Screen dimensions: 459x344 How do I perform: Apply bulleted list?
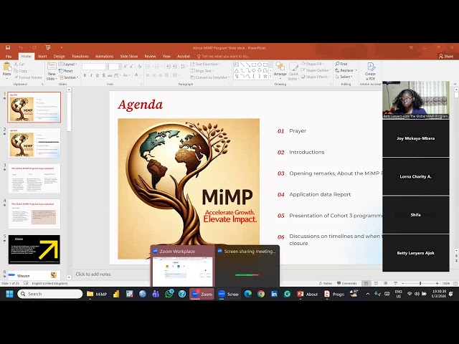click(149, 67)
